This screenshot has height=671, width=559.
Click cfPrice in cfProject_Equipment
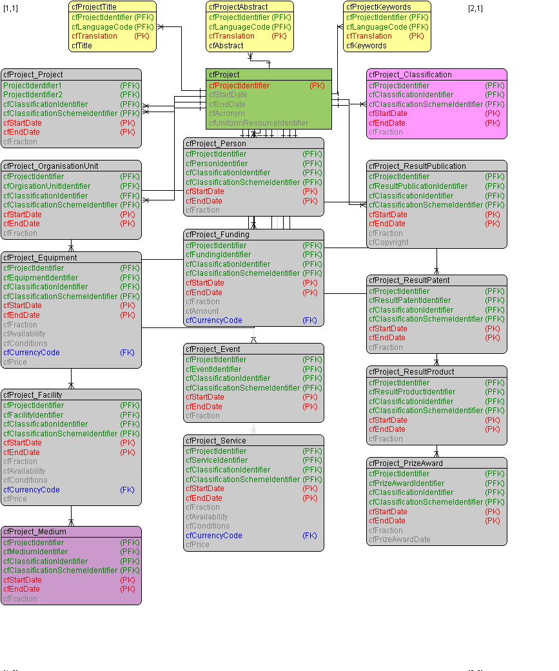pyautogui.click(x=15, y=362)
